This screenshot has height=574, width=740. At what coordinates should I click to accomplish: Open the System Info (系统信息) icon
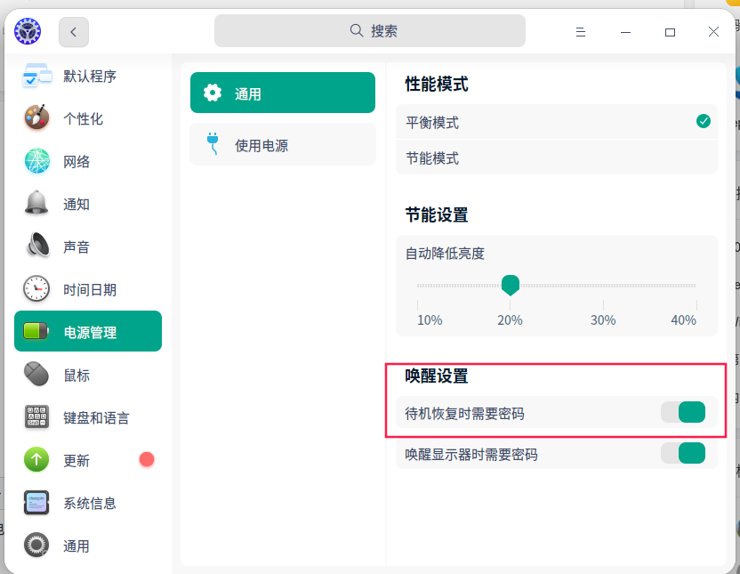(x=36, y=504)
